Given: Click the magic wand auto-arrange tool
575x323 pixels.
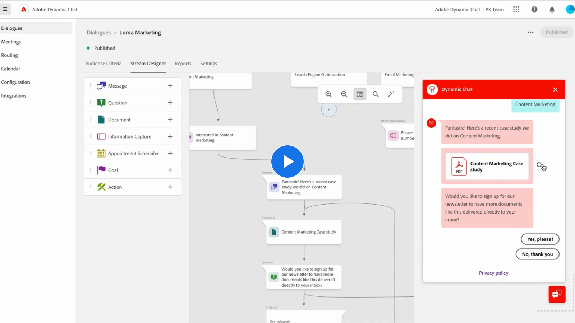Looking at the screenshot, I should [391, 94].
